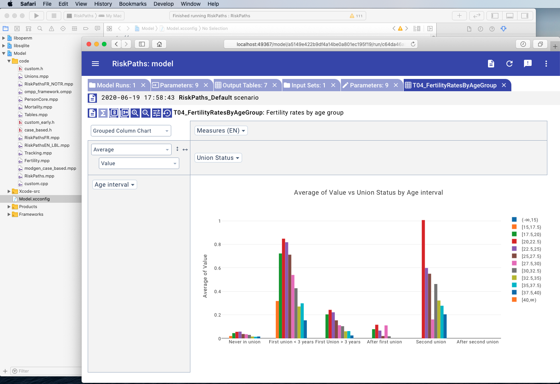Open the Union Status dropdown

(218, 158)
